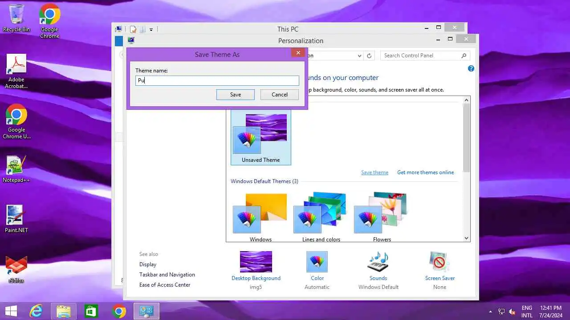The image size is (570, 320).
Task: Select the Control Panel taskbar button
Action: 146,311
